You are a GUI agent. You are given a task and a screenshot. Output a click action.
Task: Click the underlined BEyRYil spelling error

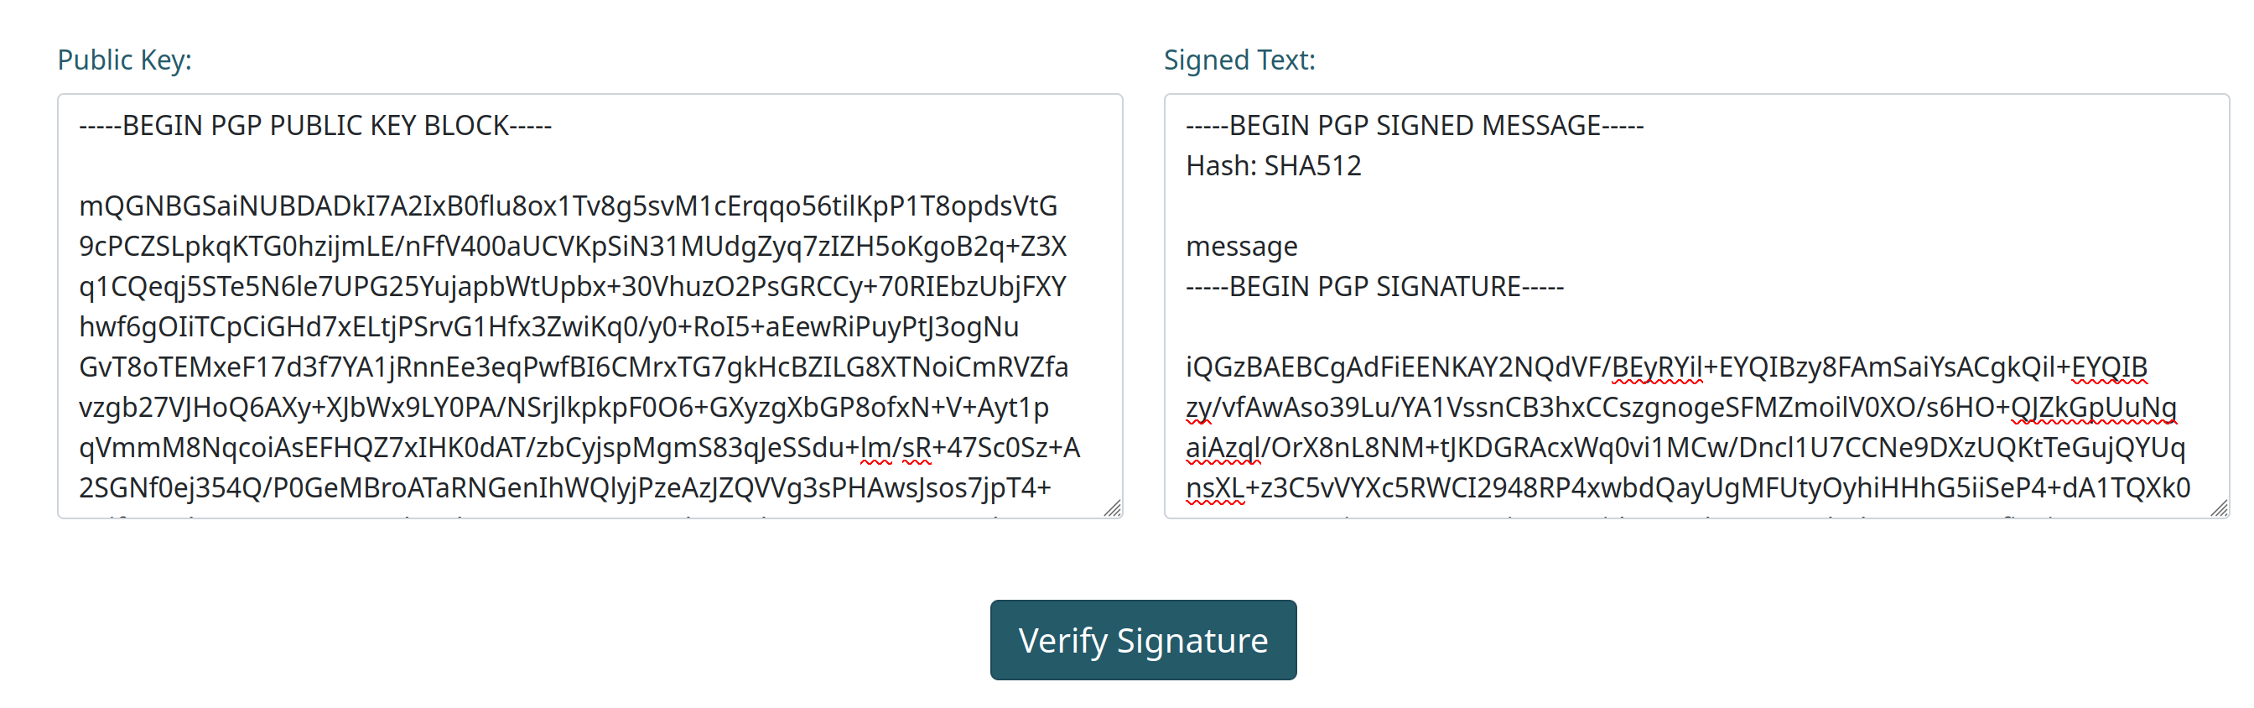point(1656,367)
